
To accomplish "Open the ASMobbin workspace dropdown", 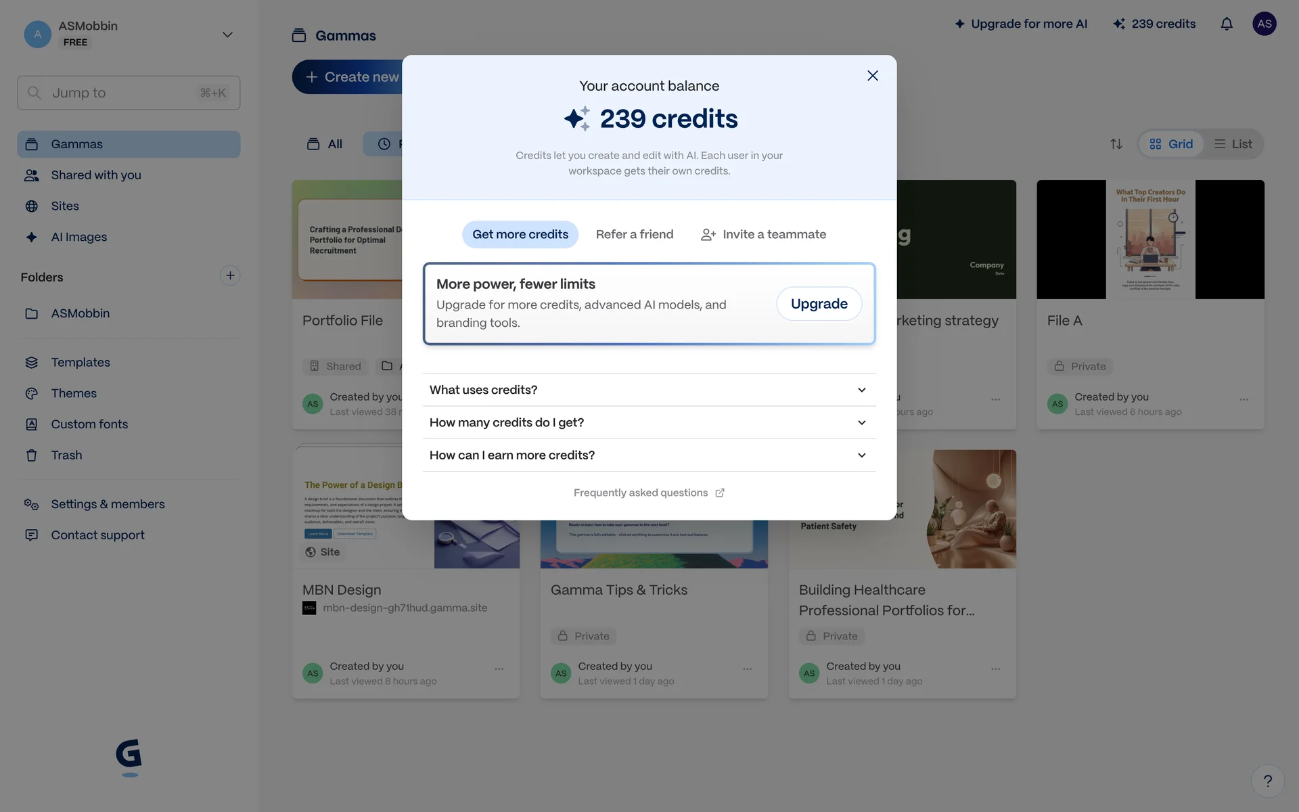I will click(x=227, y=35).
